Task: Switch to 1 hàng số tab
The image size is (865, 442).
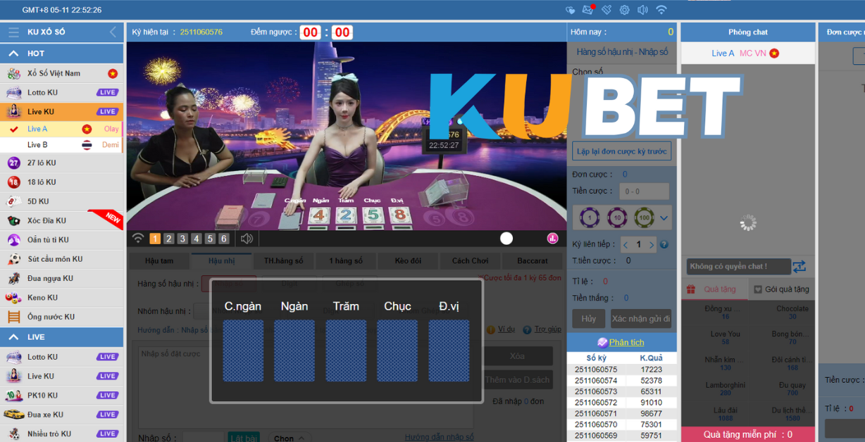Action: 346,261
